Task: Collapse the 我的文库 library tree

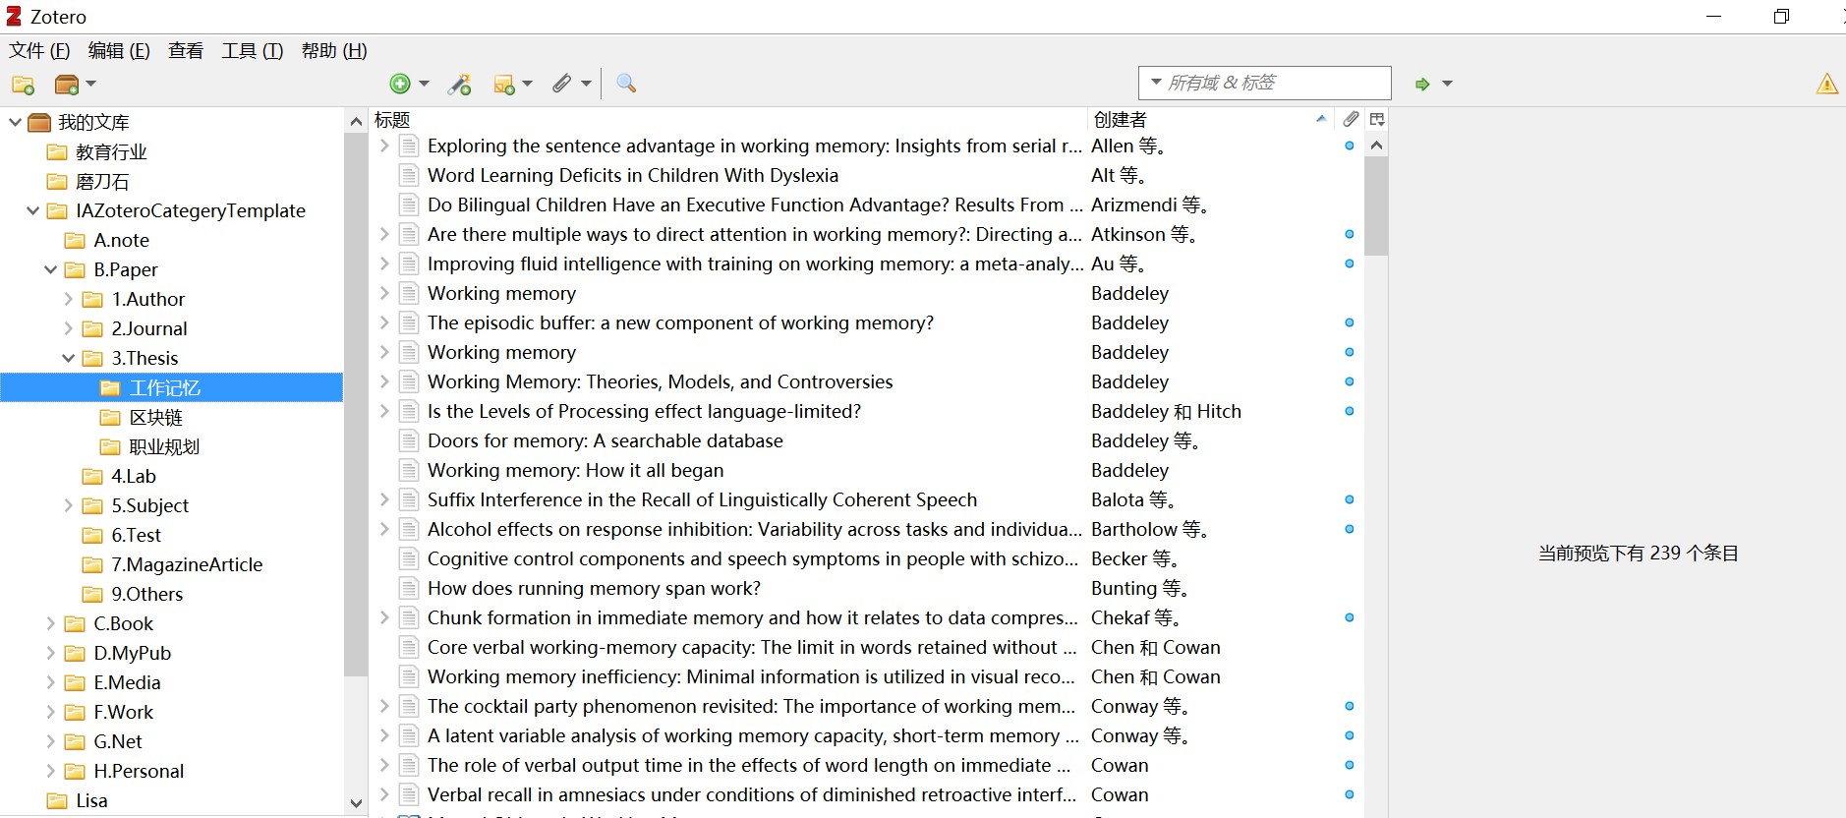Action: (15, 122)
